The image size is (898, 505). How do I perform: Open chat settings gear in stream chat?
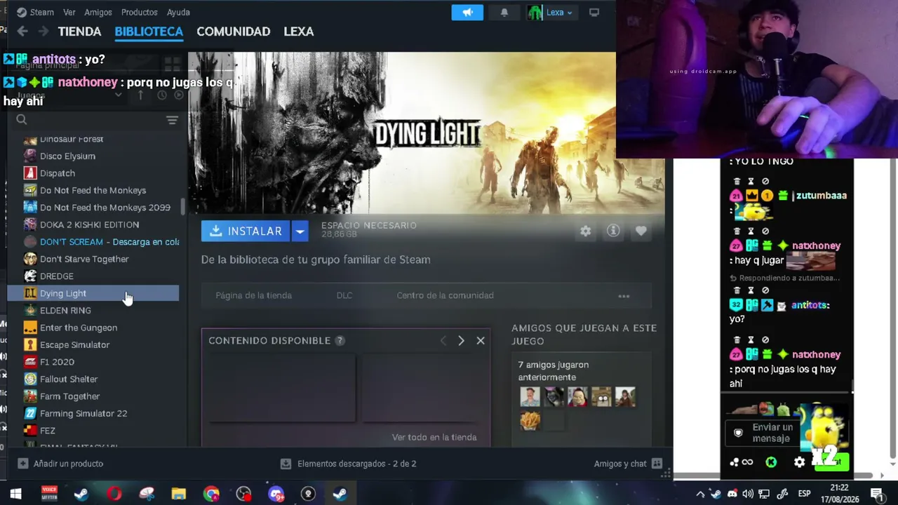click(799, 462)
